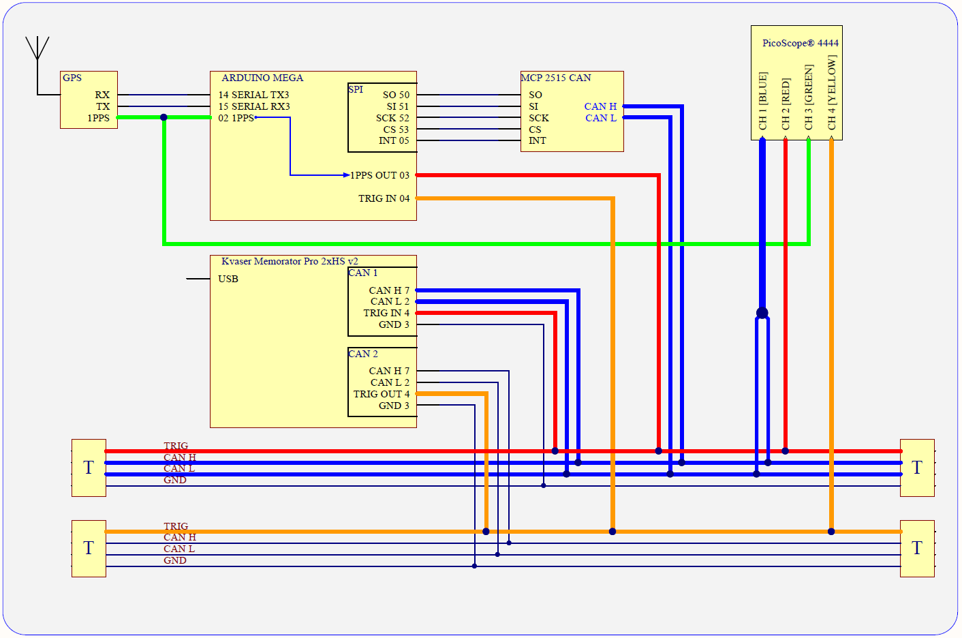This screenshot has width=962, height=638.
Task: Click the CAN L 2 pin under CAN 2
Action: point(390,382)
